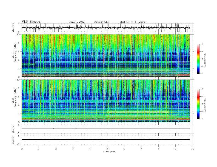Click the time axis tick label "2"

click(56, 149)
